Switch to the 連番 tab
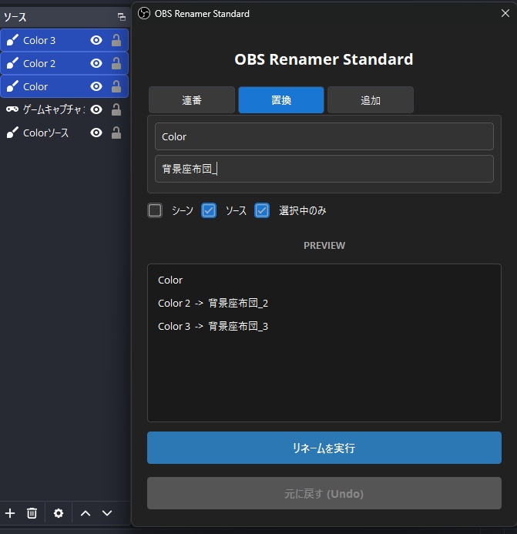 [x=192, y=100]
